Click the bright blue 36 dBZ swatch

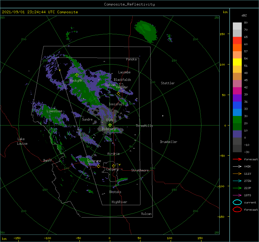click(x=237, y=105)
